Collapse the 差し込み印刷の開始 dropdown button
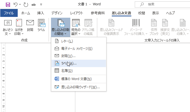The height and width of the screenshot is (112, 190). click(x=61, y=27)
